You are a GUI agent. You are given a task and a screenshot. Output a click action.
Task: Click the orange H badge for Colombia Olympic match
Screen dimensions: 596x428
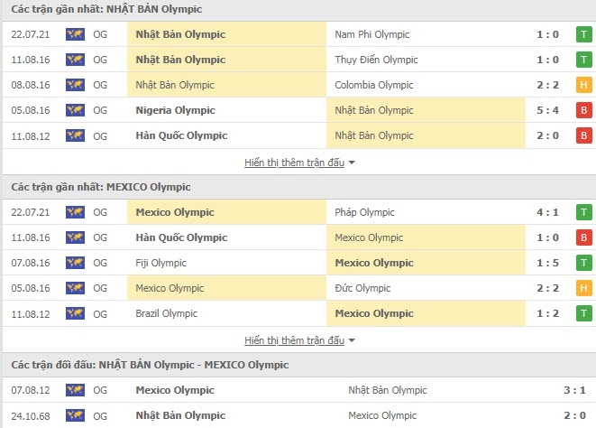pyautogui.click(x=584, y=85)
